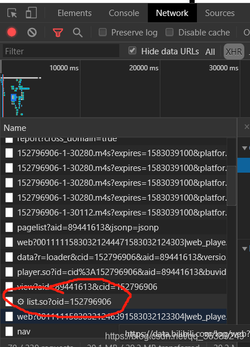This screenshot has height=347, width=250.
Task: Switch to the Console tab
Action: [x=124, y=13]
